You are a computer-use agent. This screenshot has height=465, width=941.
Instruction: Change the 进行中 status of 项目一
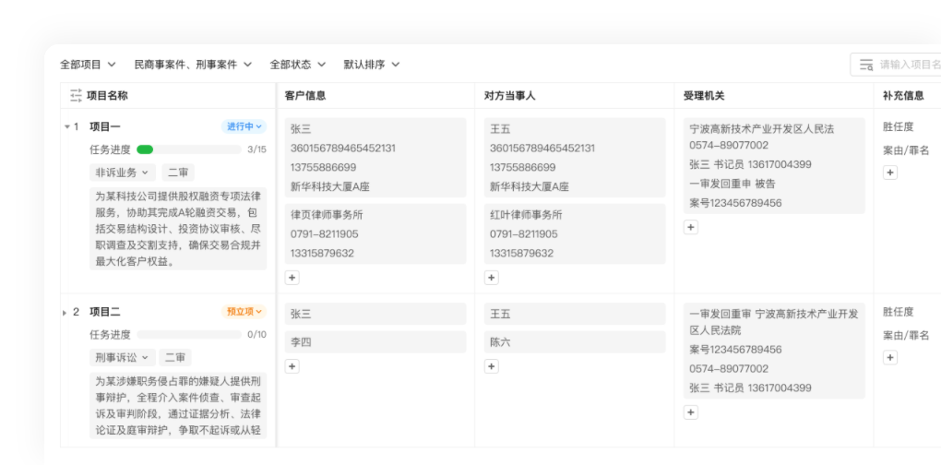click(x=244, y=126)
